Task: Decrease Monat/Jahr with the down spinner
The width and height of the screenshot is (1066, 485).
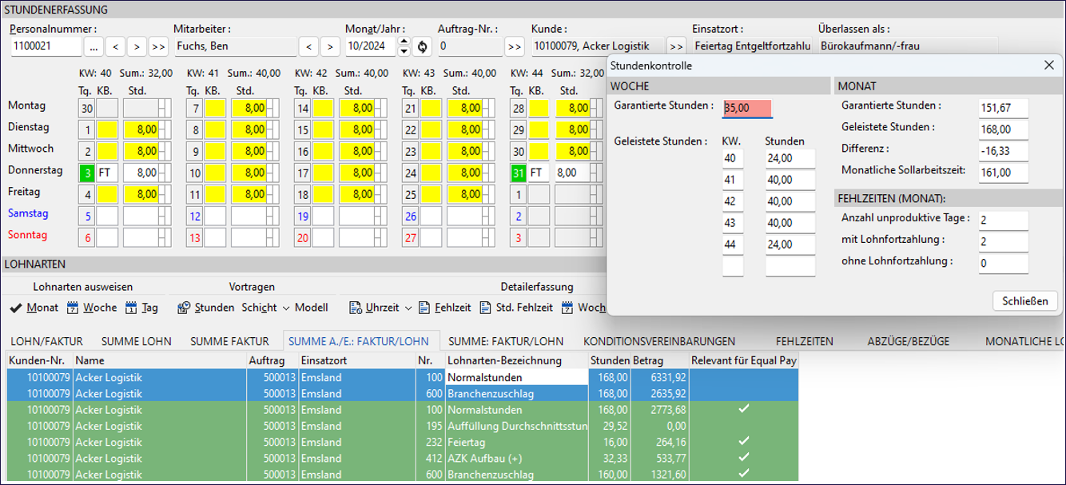Action: (x=404, y=51)
